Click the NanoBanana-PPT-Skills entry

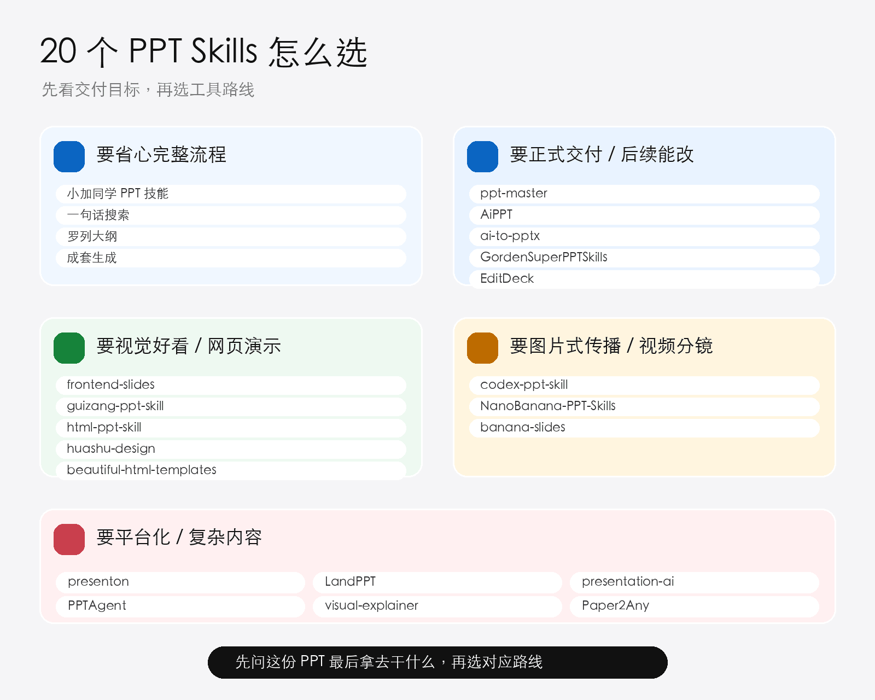tap(644, 406)
